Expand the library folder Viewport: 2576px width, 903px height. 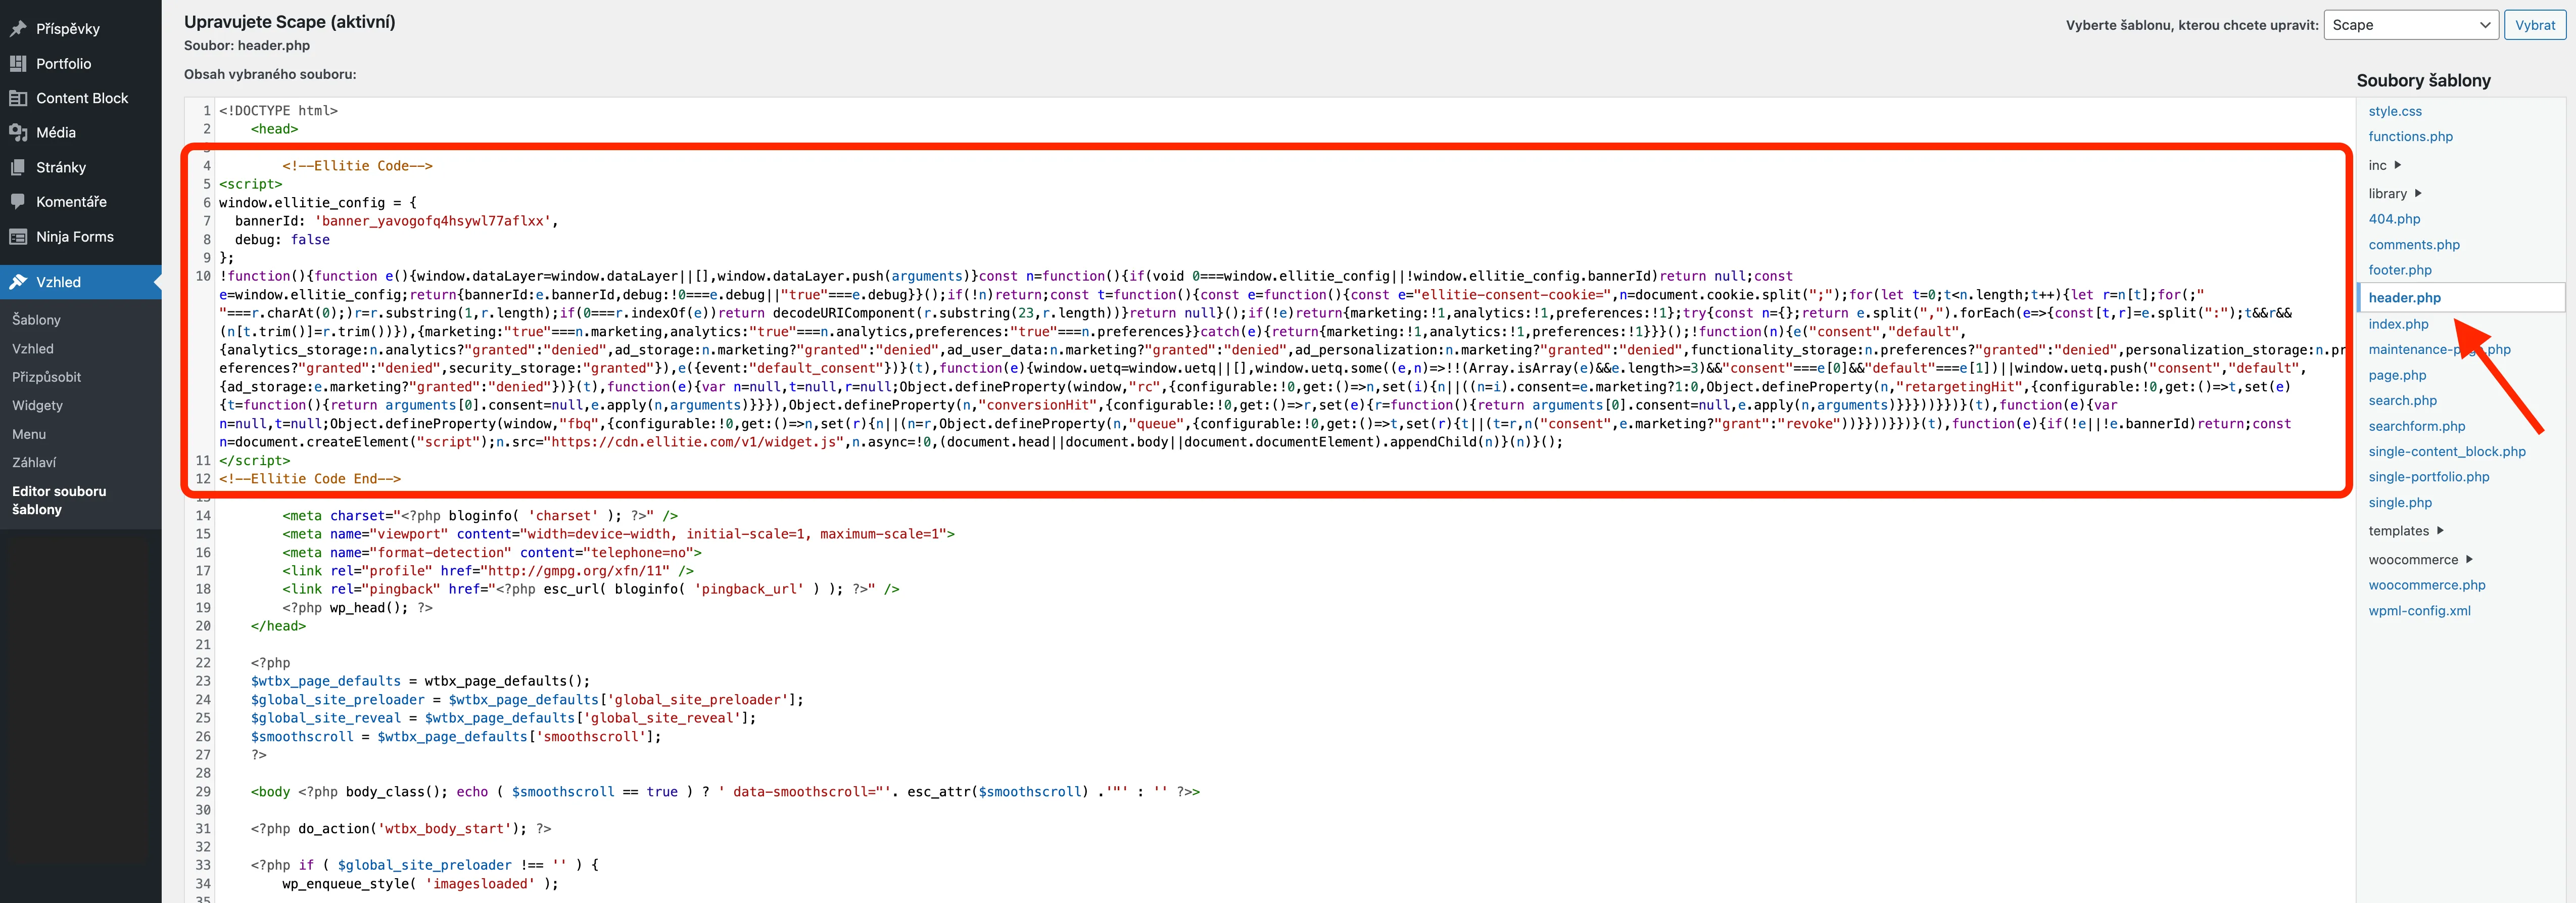click(2394, 193)
